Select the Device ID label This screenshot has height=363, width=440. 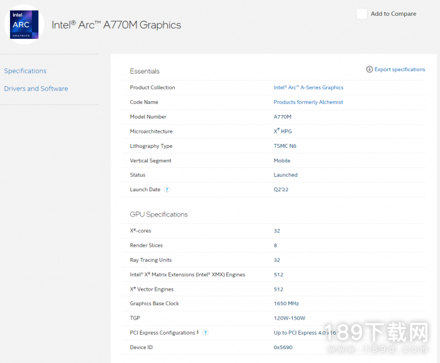click(x=141, y=347)
